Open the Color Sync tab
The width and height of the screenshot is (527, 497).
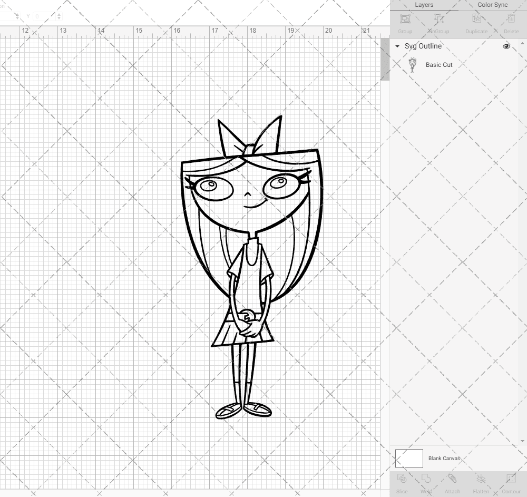(x=492, y=5)
